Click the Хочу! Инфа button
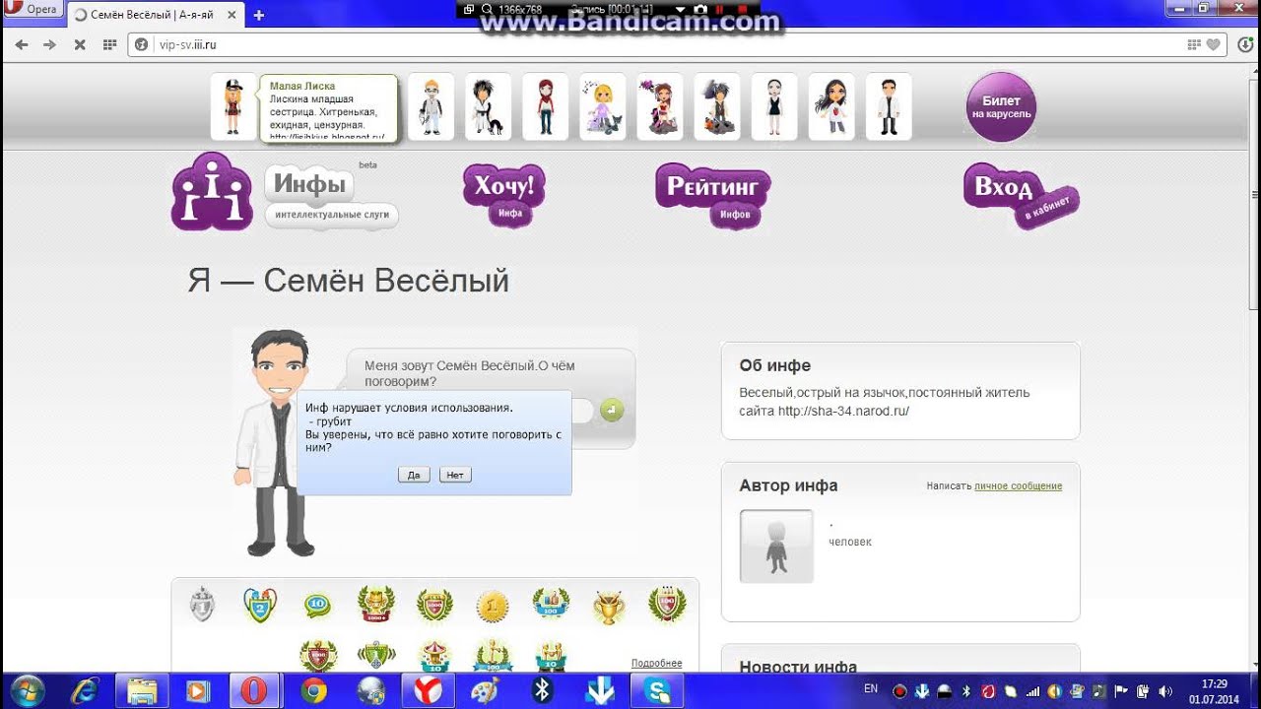The image size is (1261, 709). click(504, 195)
